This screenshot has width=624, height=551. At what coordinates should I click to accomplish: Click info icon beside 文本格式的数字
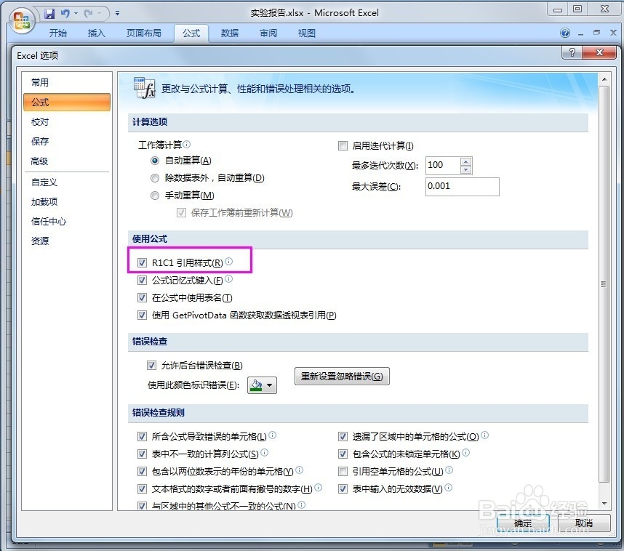(x=318, y=488)
